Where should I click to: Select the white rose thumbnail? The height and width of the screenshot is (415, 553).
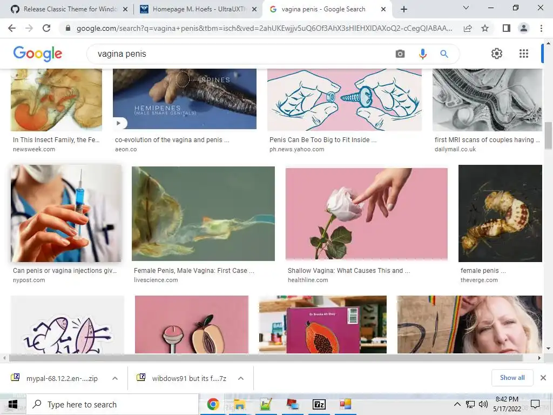(x=367, y=213)
